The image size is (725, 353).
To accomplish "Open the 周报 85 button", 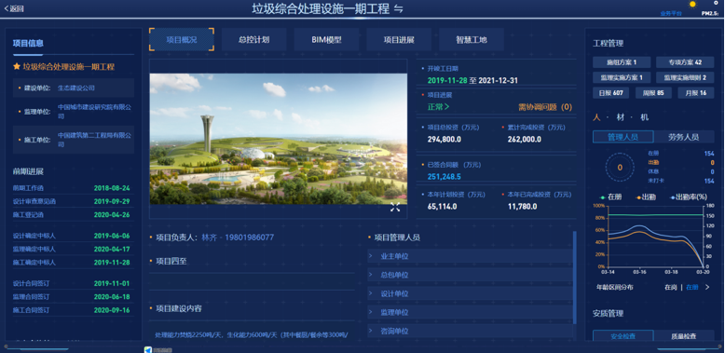I will pos(653,93).
